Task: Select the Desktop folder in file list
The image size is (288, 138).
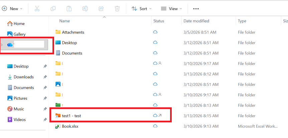Action: (x=69, y=43)
